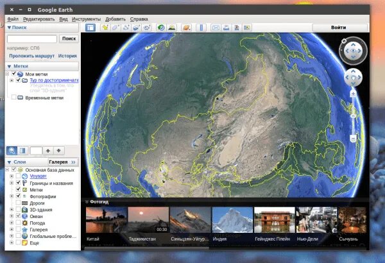Open the Инструменты menu
The image size is (385, 263).
click(x=86, y=19)
